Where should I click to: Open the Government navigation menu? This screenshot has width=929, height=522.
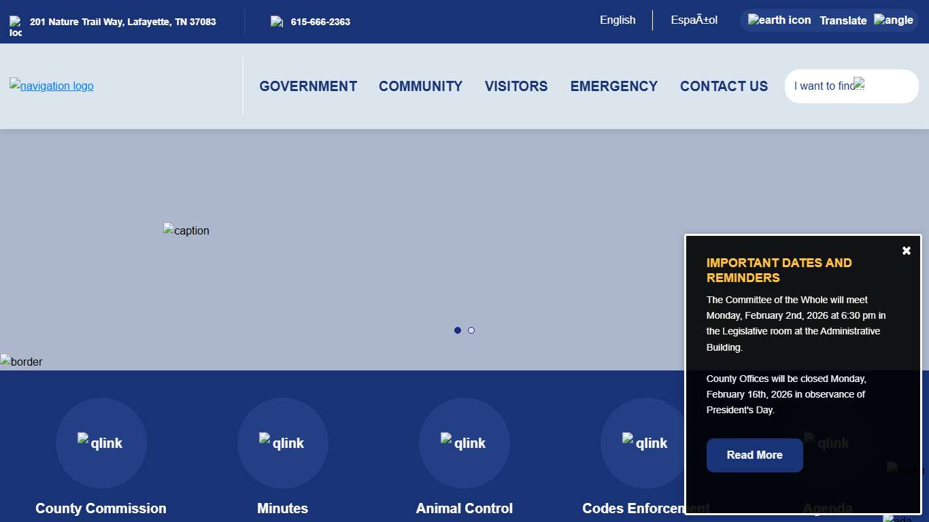coord(308,86)
